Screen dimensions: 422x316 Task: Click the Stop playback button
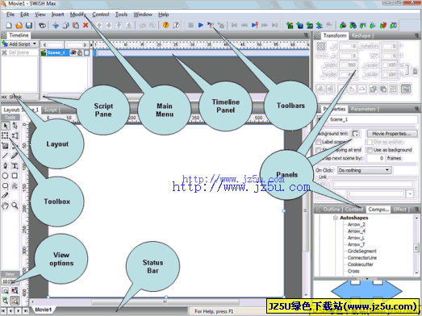pos(190,25)
